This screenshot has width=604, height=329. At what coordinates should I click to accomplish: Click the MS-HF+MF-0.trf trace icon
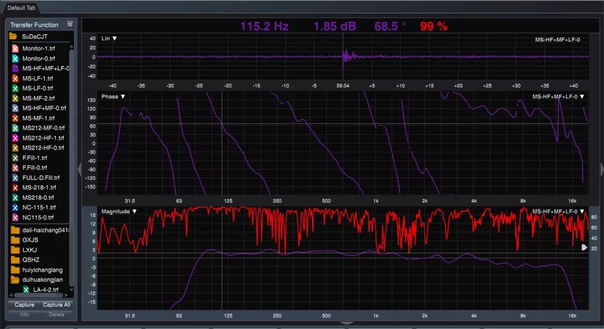point(15,108)
